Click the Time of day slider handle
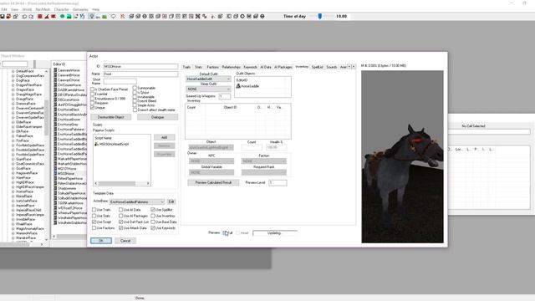 tap(319, 16)
